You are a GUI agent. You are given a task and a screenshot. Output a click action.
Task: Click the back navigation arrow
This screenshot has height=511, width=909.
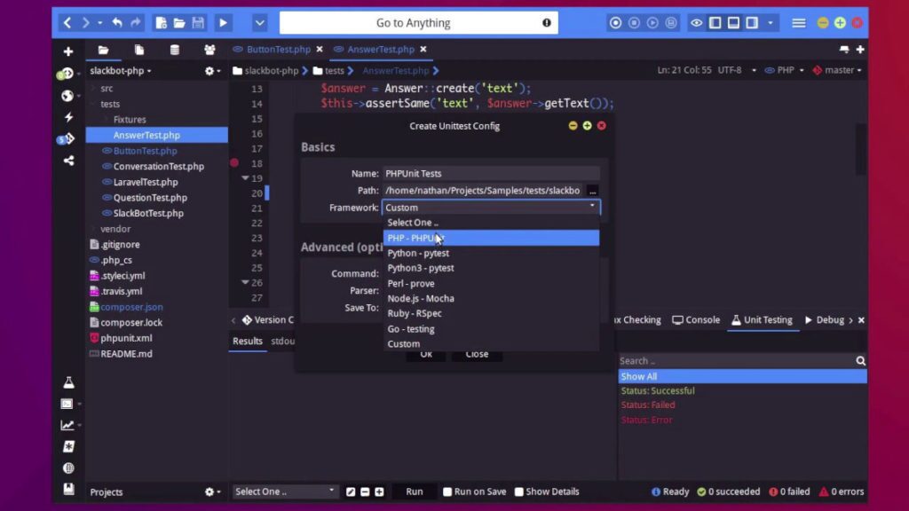[67, 22]
